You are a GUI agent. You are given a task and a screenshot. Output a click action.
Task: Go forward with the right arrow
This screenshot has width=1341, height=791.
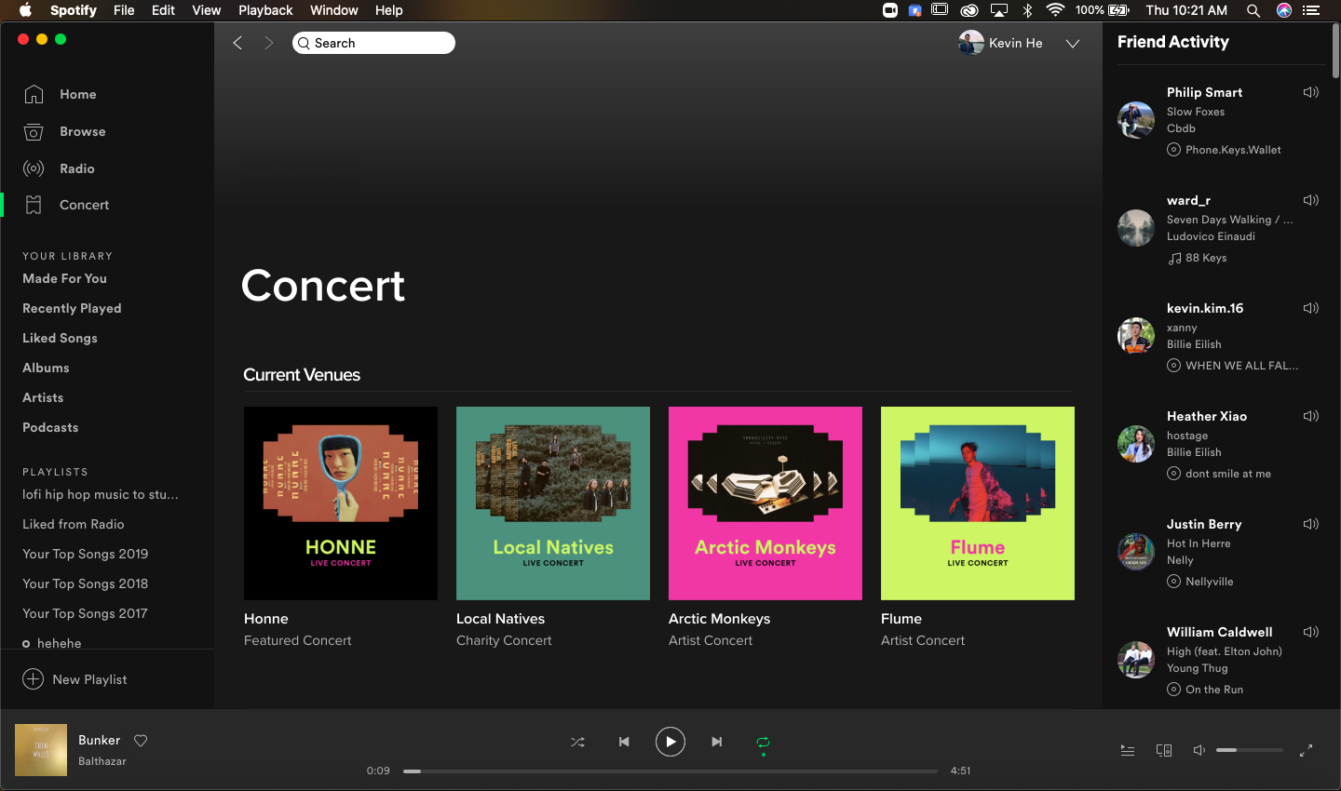[269, 43]
